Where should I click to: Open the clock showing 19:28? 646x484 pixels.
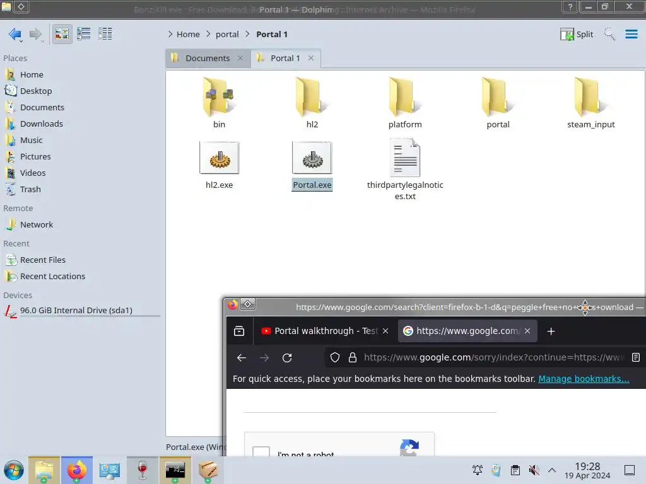(x=587, y=470)
